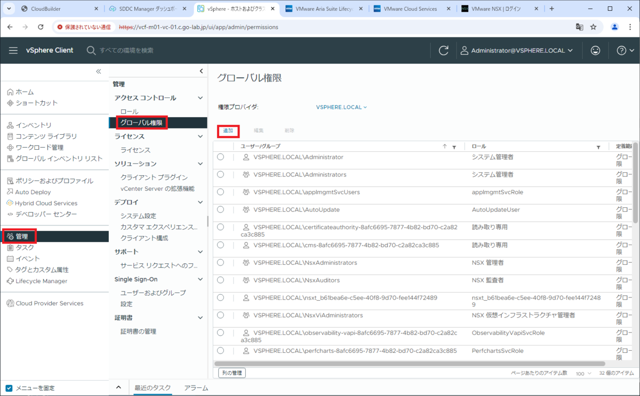Open ユーザーおよびグループ settings
This screenshot has height=396, width=640.
click(x=153, y=293)
